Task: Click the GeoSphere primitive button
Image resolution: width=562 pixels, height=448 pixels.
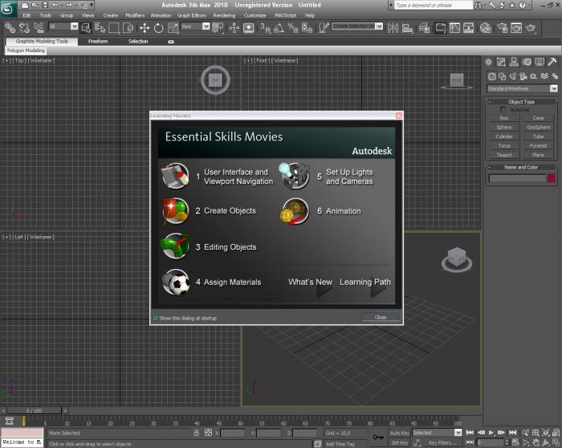Action: click(x=539, y=127)
